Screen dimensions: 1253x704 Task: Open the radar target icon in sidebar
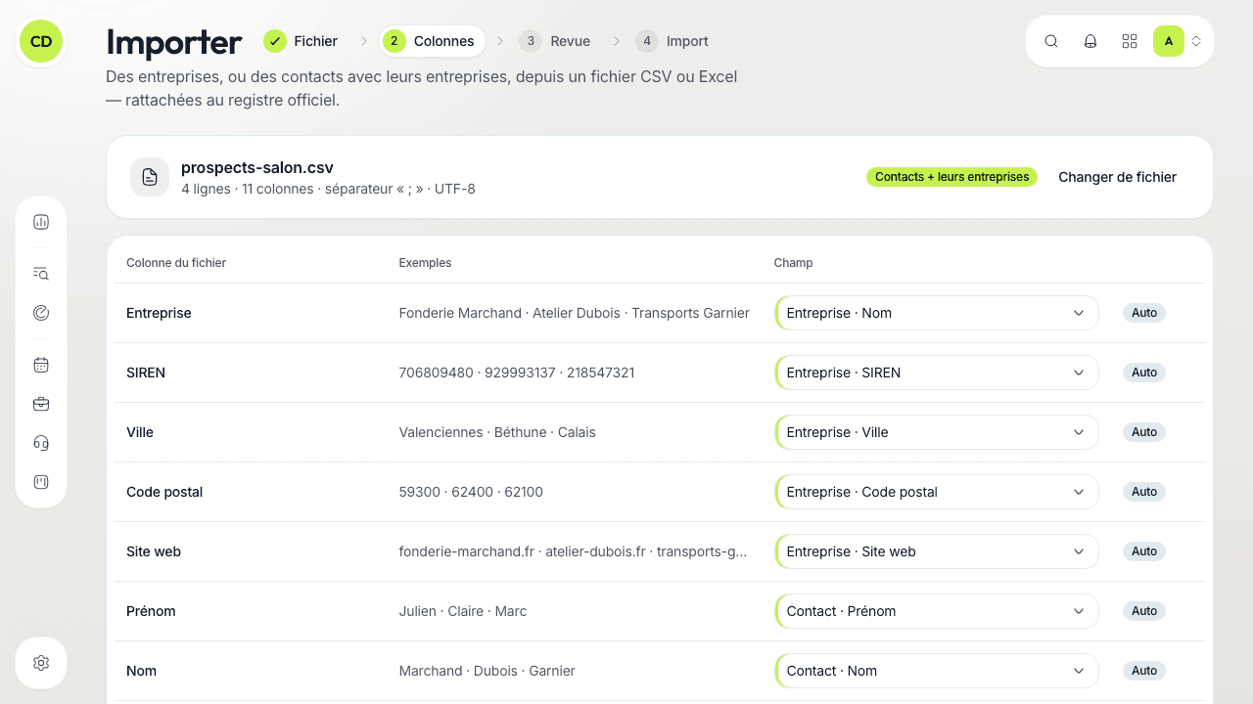point(41,313)
